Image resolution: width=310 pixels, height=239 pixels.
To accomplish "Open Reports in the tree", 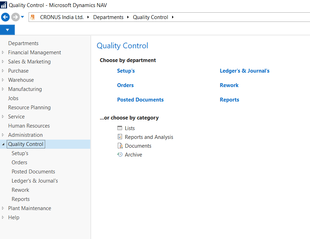I will pyautogui.click(x=20, y=199).
